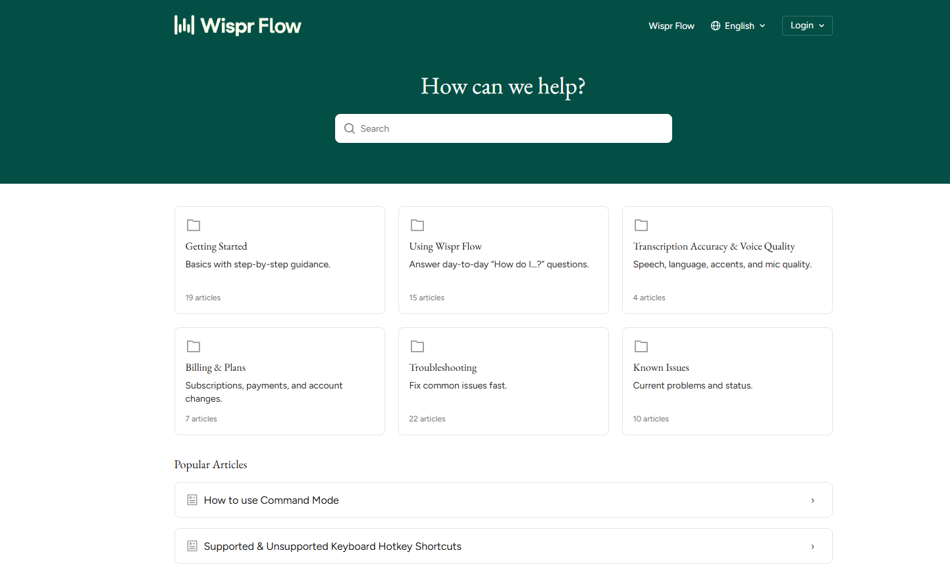This screenshot has width=950, height=565.
Task: Open the Troubleshooting category title
Action: coord(443,367)
